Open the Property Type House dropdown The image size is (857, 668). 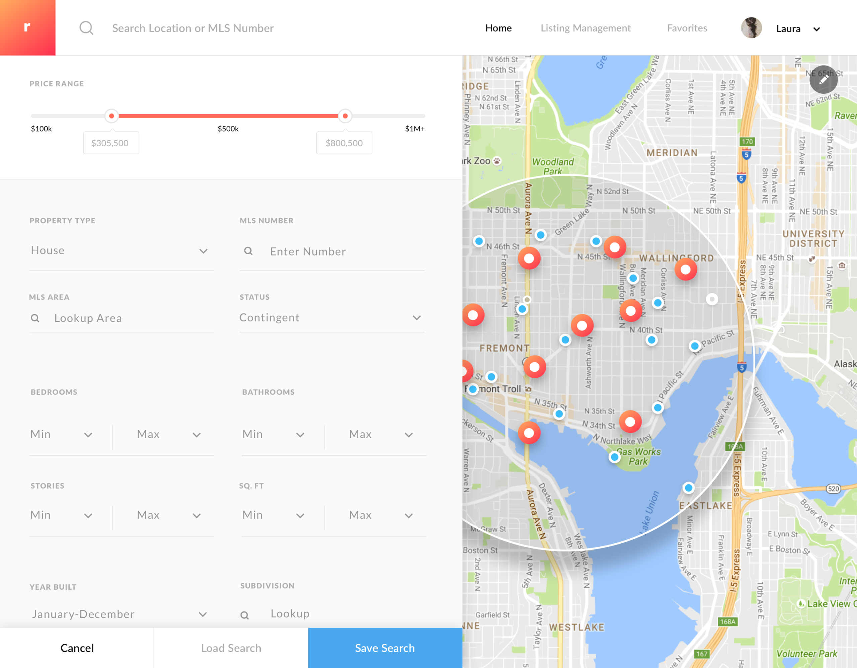coord(122,251)
